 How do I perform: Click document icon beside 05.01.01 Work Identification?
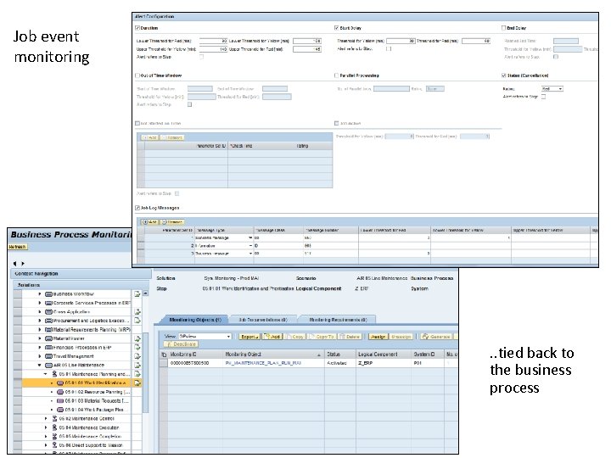coord(137,383)
